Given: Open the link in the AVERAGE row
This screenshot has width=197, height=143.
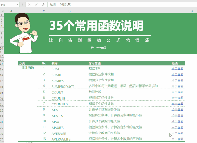Looking at the screenshot, I should (x=177, y=133).
